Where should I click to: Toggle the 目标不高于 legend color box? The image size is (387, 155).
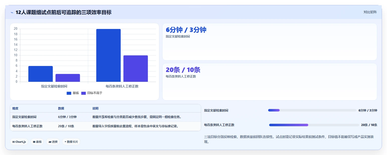pos(84,93)
